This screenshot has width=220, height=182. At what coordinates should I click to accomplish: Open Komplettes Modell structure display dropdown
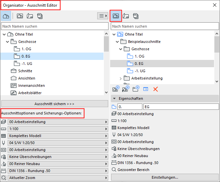pyautogui.click(x=58, y=136)
